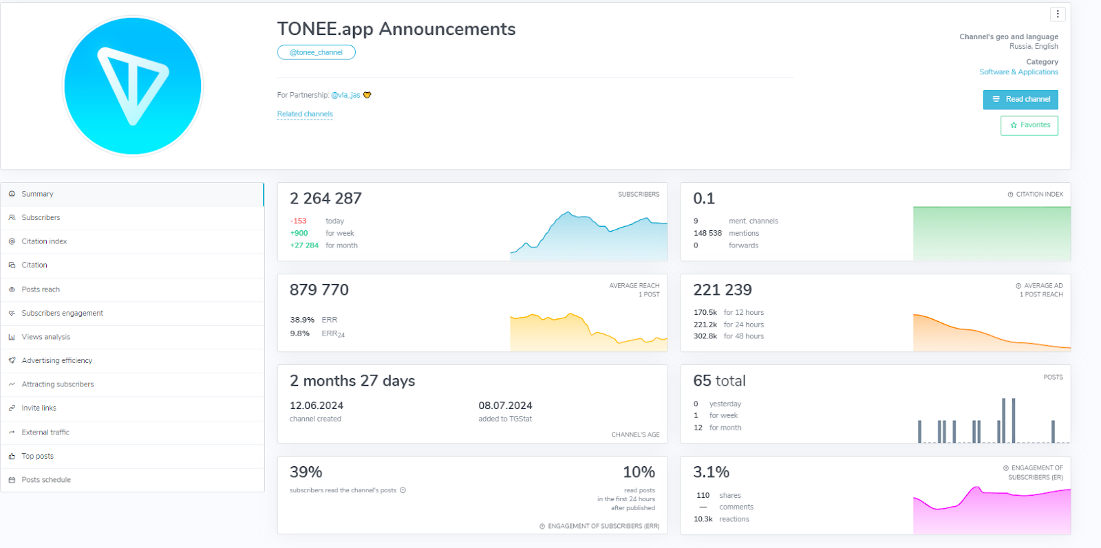Click the Invite links chain icon
Viewport: 1101px width, 548px height.
pos(12,408)
